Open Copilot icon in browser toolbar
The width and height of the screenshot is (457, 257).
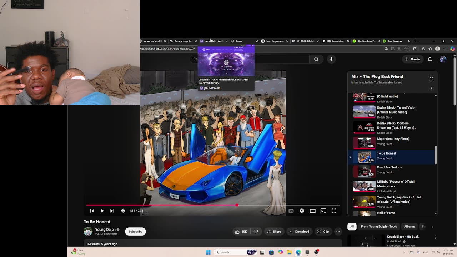tap(452, 49)
